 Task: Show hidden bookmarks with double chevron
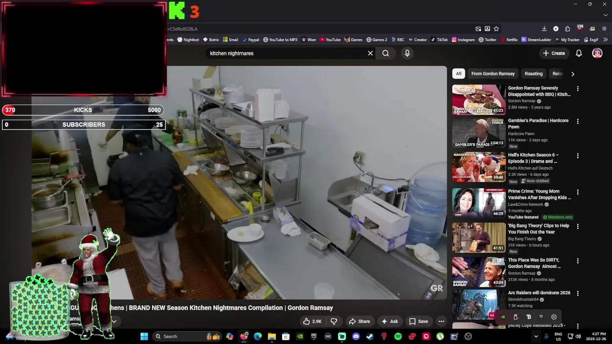click(x=605, y=40)
